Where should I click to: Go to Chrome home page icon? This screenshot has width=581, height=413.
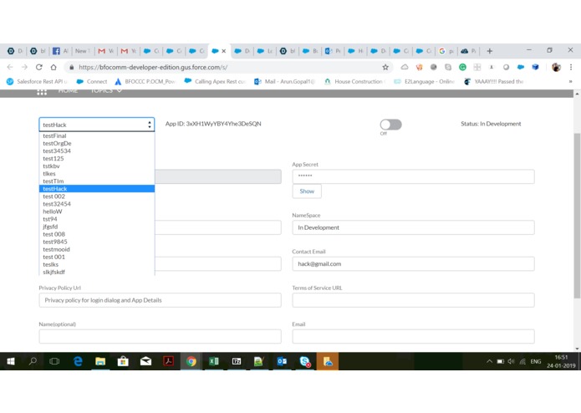coord(54,67)
